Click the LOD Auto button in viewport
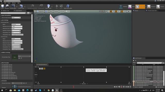The image size is (165, 92). pos(62,11)
